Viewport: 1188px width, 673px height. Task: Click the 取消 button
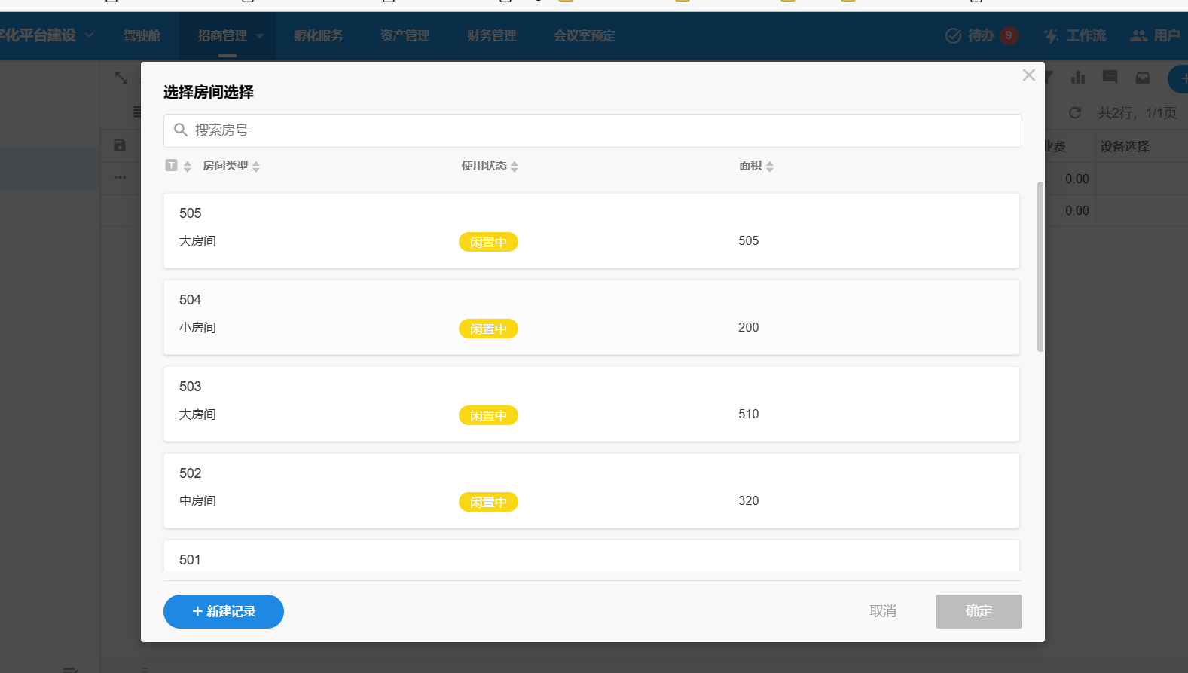883,611
